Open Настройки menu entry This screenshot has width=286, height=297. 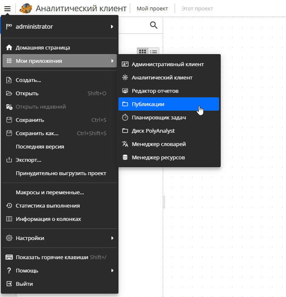(x=59, y=238)
